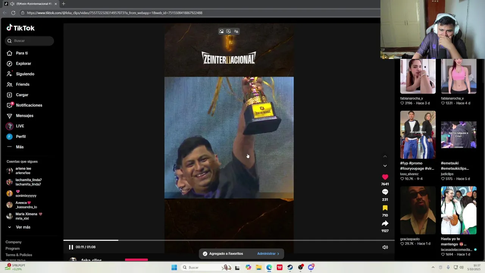Viewport: 485px width, 273px height.
Task: Open the feka_clips author name
Action: pyautogui.click(x=91, y=260)
